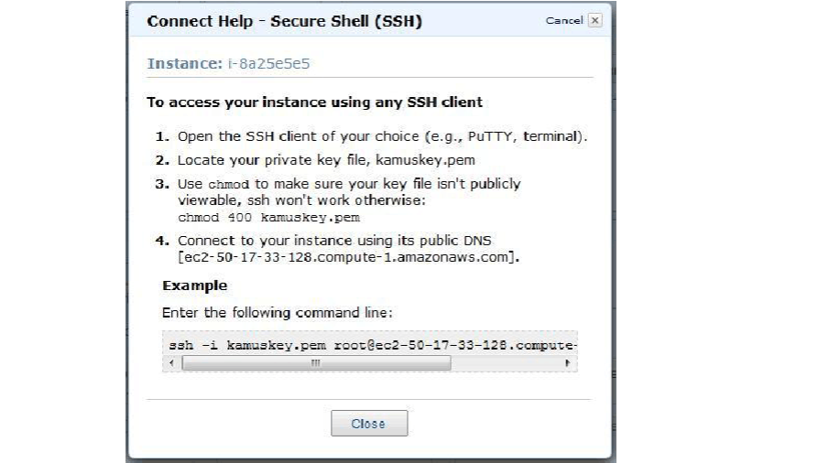Image resolution: width=818 pixels, height=463 pixels.
Task: Click the Connect Help dialog title
Action: pyautogui.click(x=284, y=21)
